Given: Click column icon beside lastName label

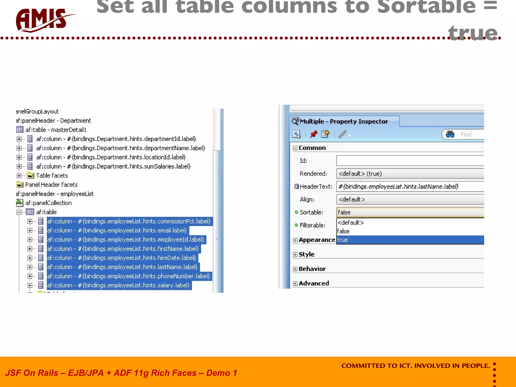Looking at the screenshot, I should pos(41,267).
